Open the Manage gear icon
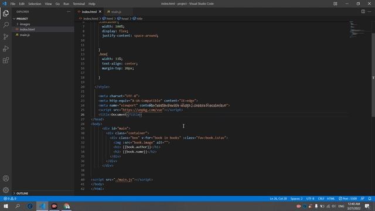Viewport: 375px width, 211px height. pos(6,190)
